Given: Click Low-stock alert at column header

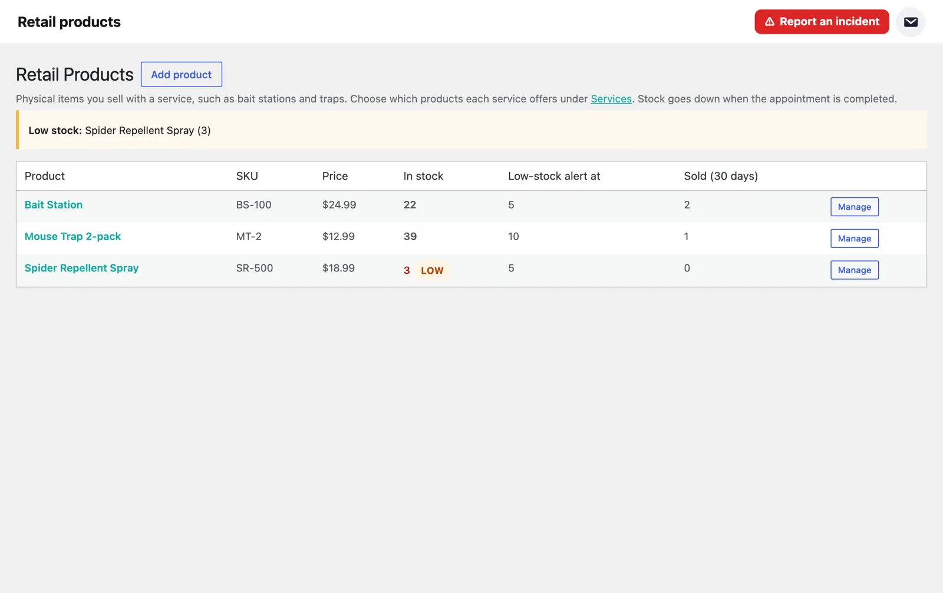Looking at the screenshot, I should pos(554,176).
